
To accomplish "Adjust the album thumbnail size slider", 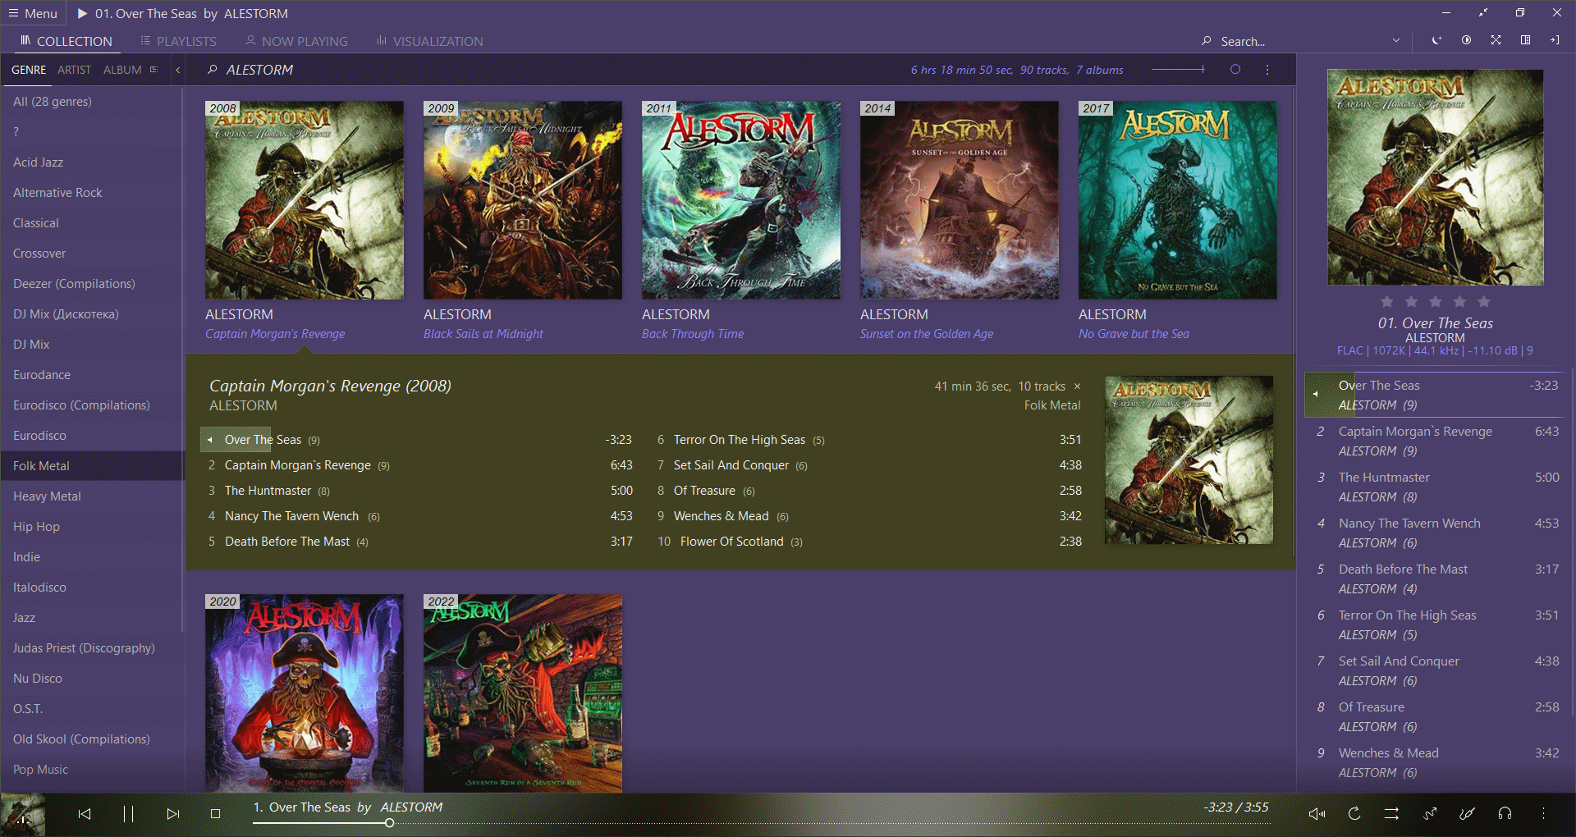I will pos(1178,70).
